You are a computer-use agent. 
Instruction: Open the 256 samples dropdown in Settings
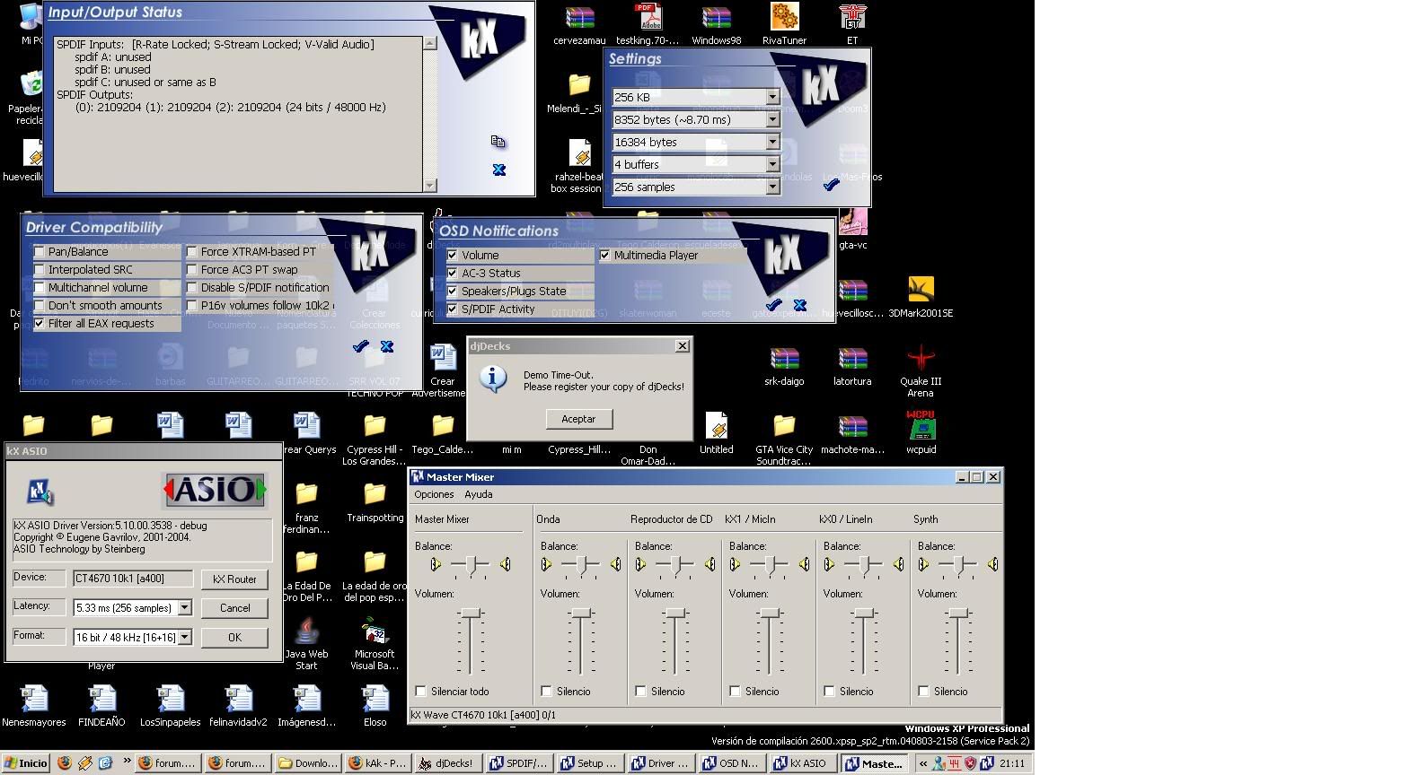coord(772,187)
